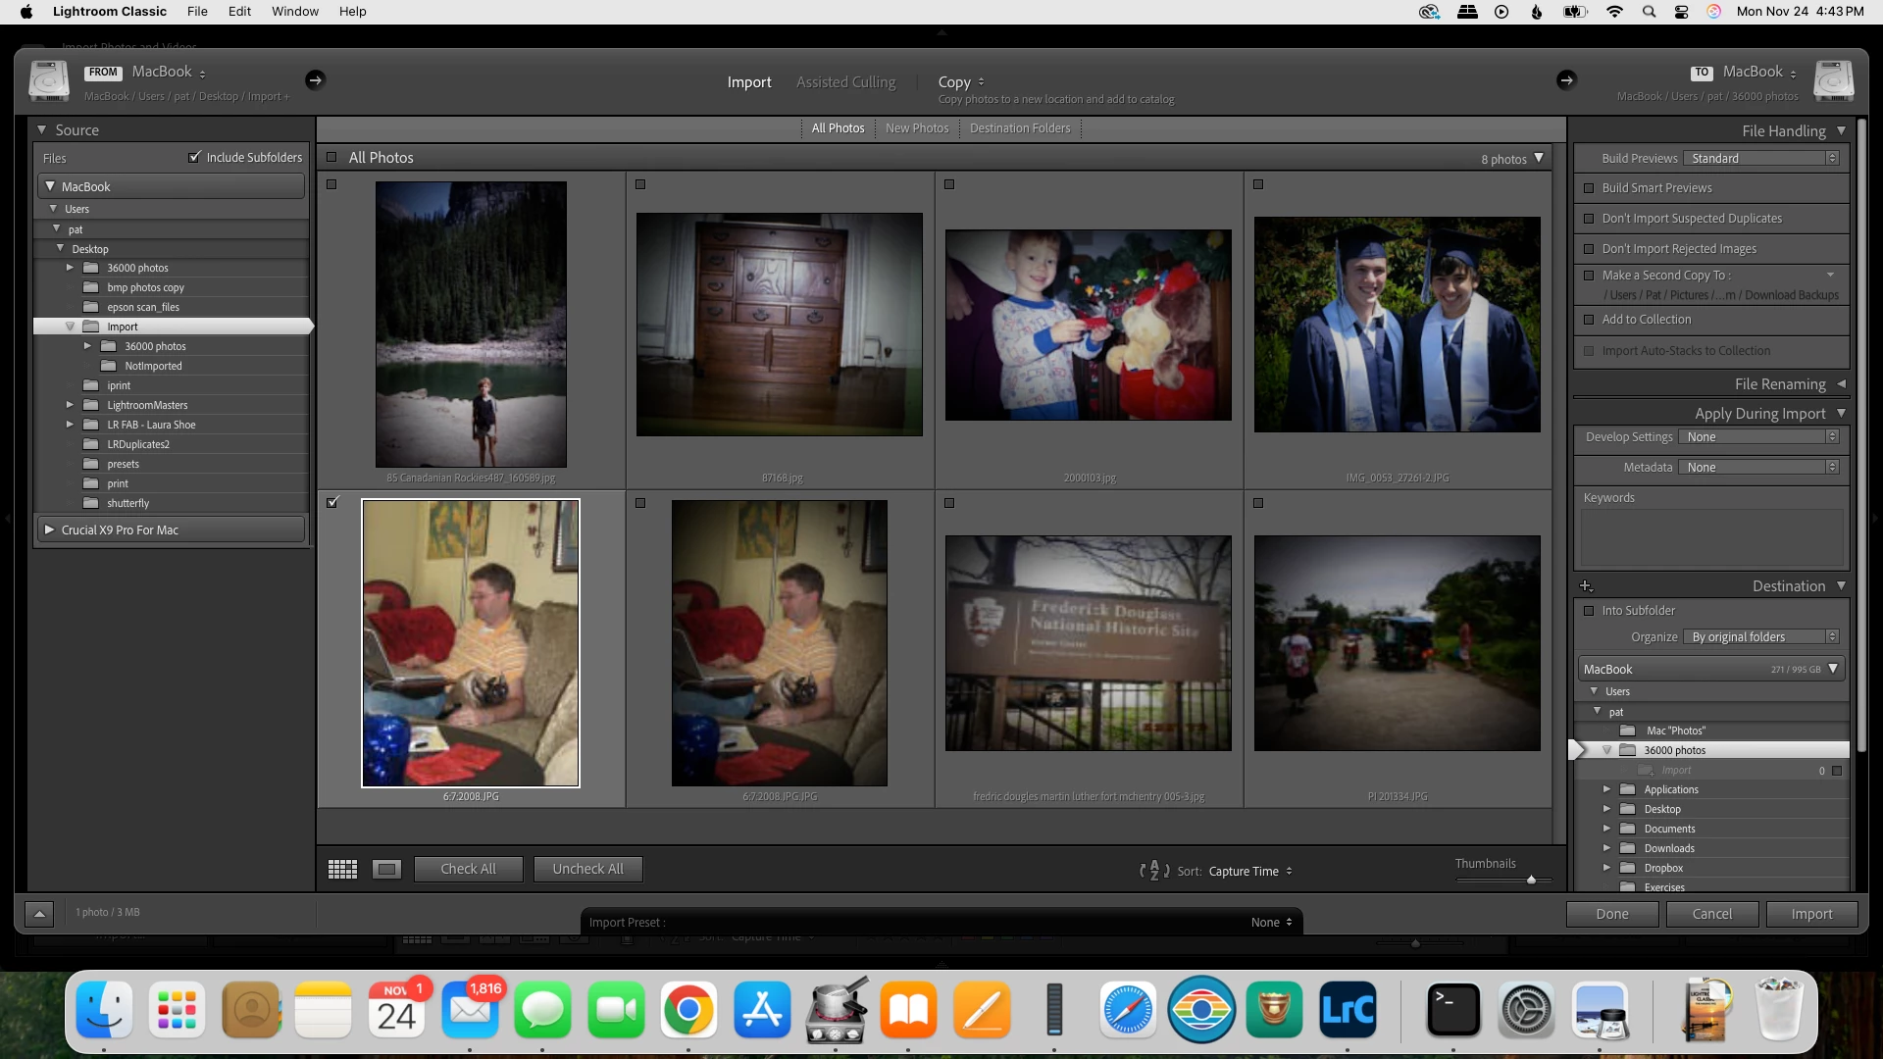Image resolution: width=1883 pixels, height=1059 pixels.
Task: Open Build Previews Standard dropdown
Action: pos(1761,158)
